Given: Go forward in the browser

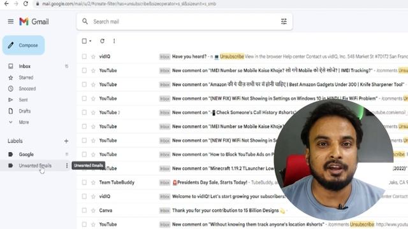Looking at the screenshot, I should pos(16,4).
